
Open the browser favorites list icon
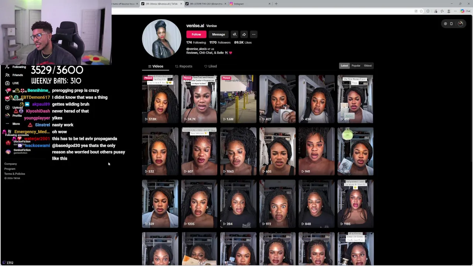[x=442, y=11]
